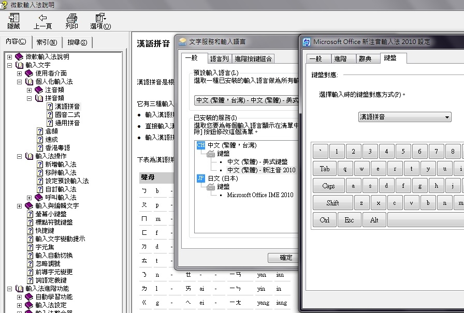Open the 字元集 help topic
464x313 pixels.
pyautogui.click(x=45, y=247)
